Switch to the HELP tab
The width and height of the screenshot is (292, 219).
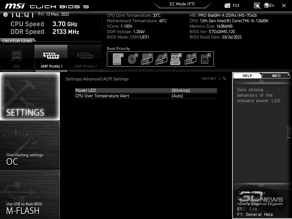247,76
